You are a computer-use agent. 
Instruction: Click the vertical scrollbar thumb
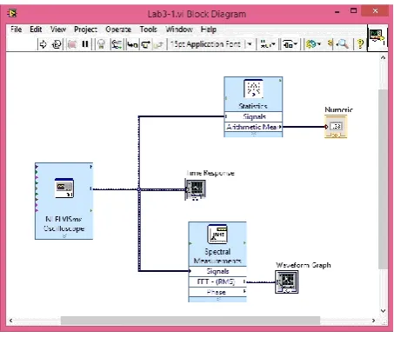383,179
